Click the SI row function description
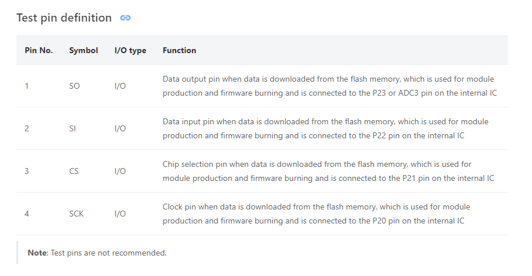The image size is (532, 276). pos(325,128)
